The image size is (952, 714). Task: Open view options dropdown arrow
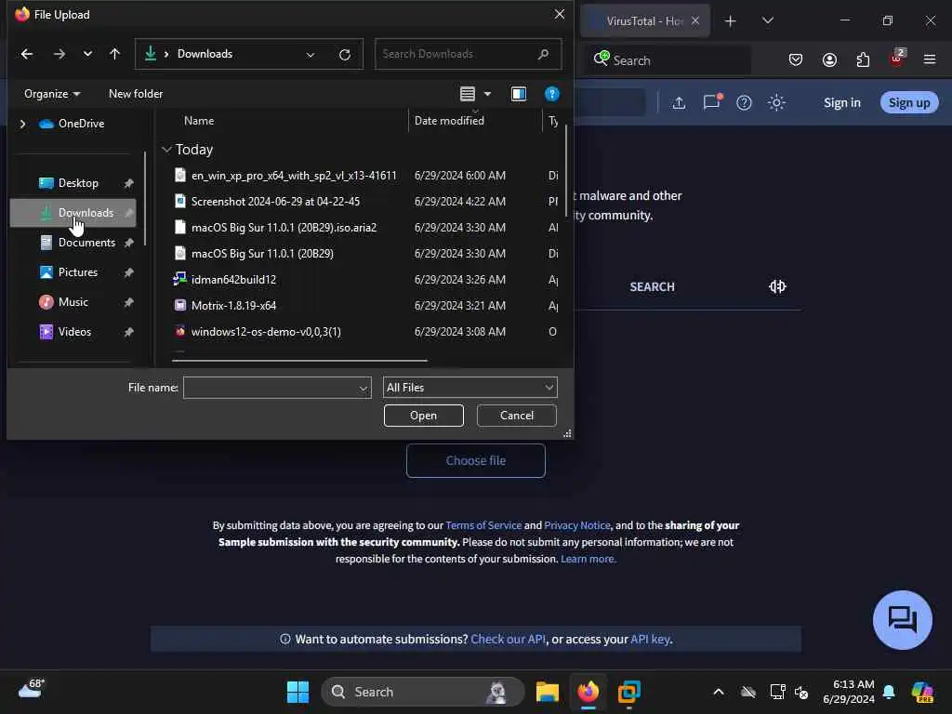click(487, 94)
